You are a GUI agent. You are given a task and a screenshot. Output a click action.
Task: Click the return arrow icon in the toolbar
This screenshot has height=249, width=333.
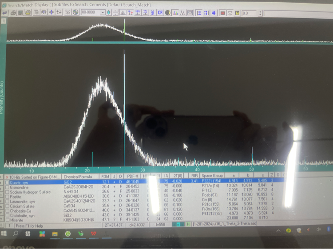pos(5,13)
